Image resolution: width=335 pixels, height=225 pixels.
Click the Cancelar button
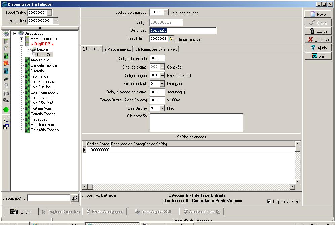click(318, 39)
